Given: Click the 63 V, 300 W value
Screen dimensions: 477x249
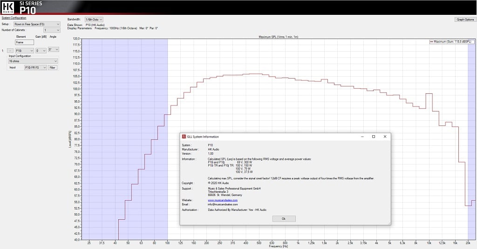Looking at the screenshot, I should [244, 162].
